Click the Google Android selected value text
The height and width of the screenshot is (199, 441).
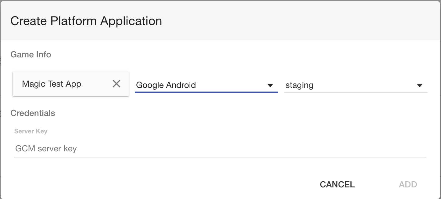point(166,85)
